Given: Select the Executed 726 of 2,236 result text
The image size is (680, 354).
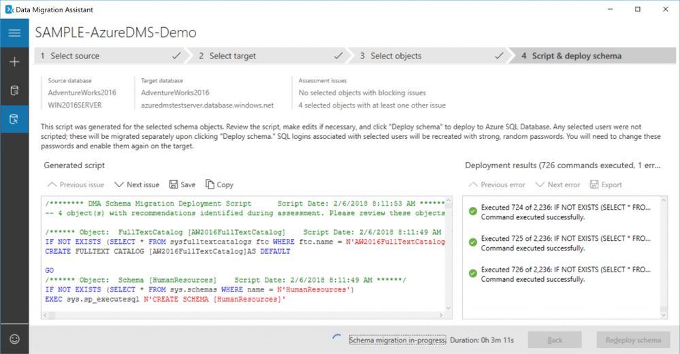Looking at the screenshot, I should (566, 270).
